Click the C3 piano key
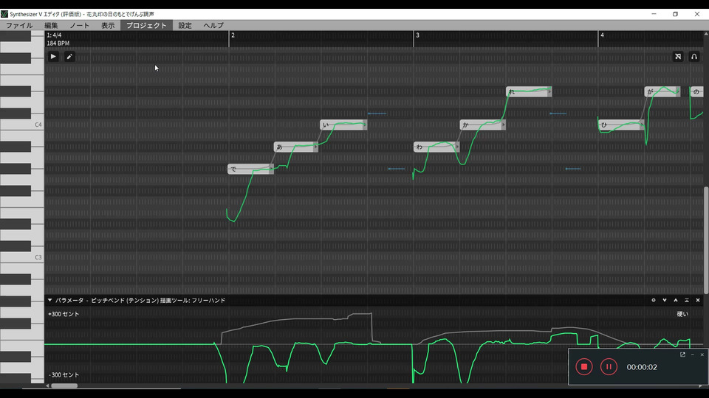709x398 pixels. (21, 257)
